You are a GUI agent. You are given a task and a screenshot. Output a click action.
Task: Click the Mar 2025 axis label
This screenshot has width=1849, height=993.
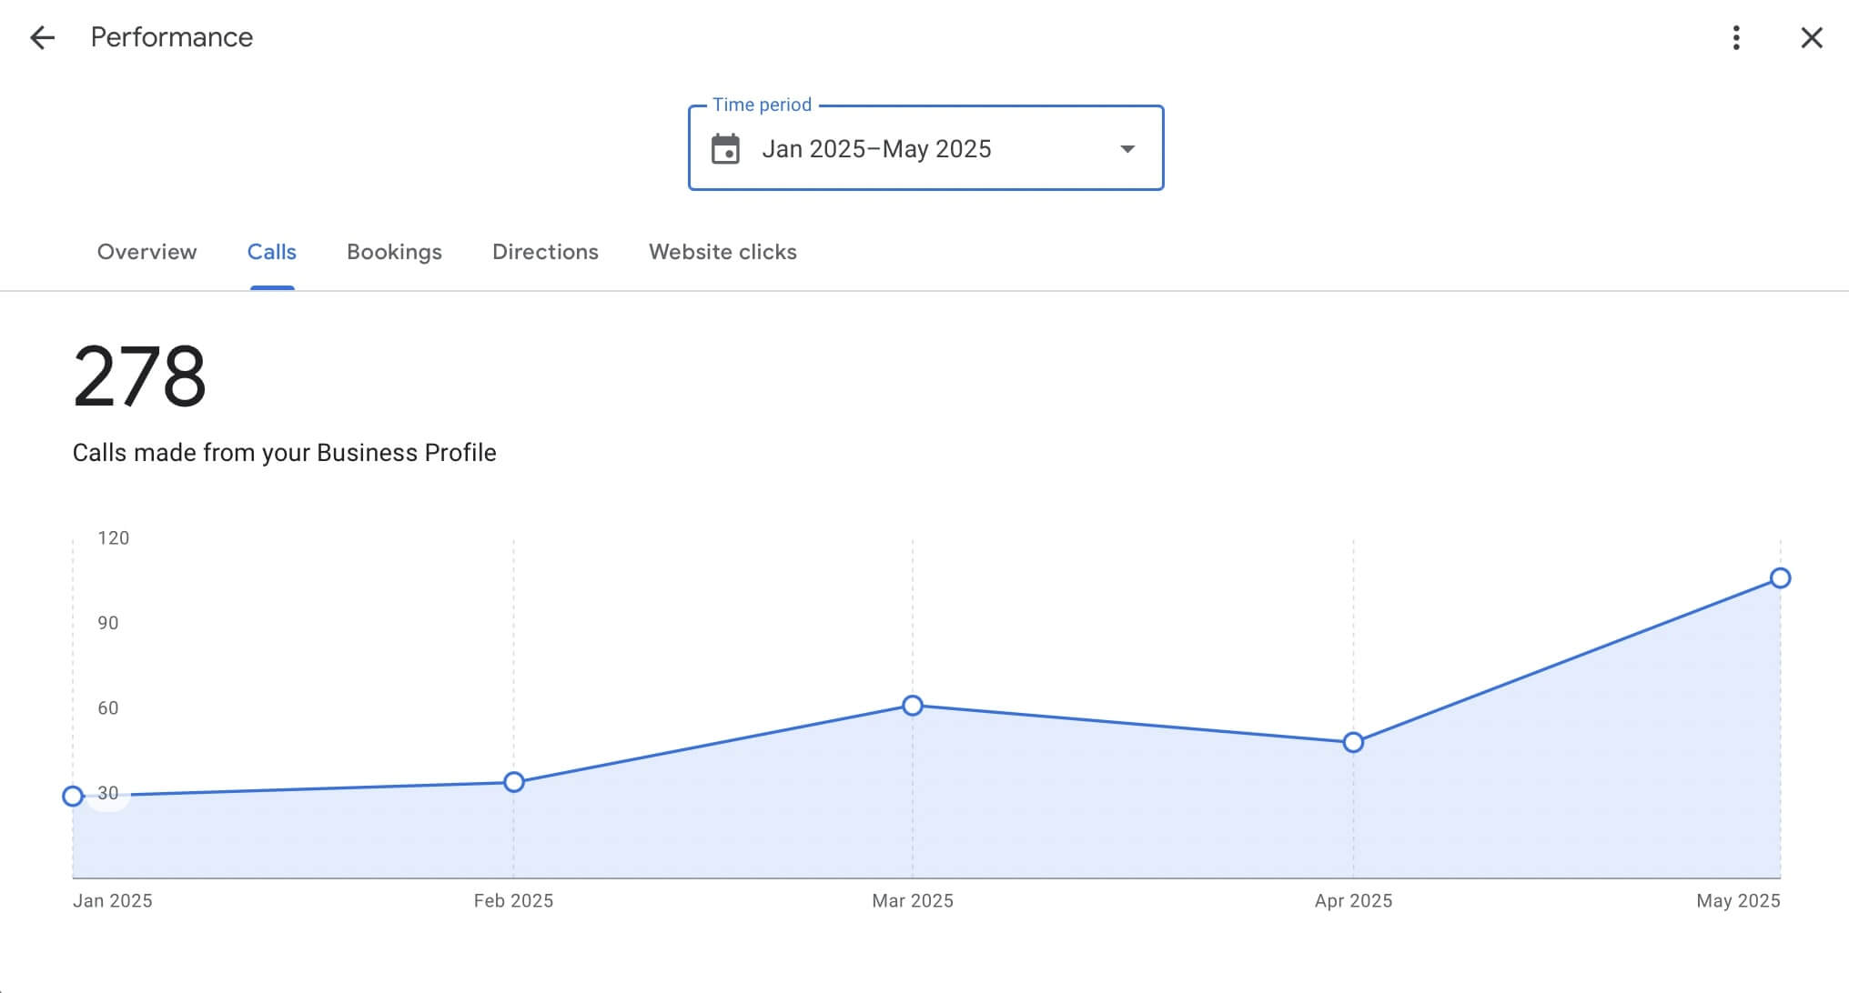912,900
